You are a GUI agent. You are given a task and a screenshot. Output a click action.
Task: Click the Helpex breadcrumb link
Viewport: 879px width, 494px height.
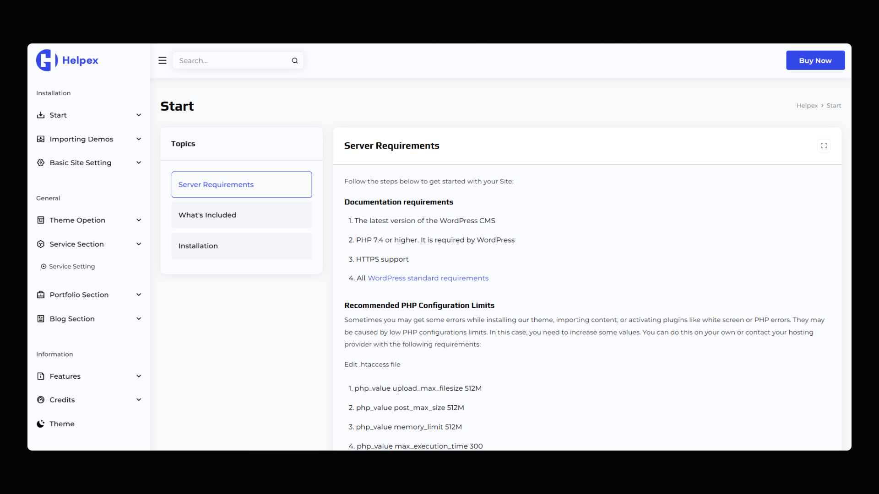pyautogui.click(x=807, y=106)
